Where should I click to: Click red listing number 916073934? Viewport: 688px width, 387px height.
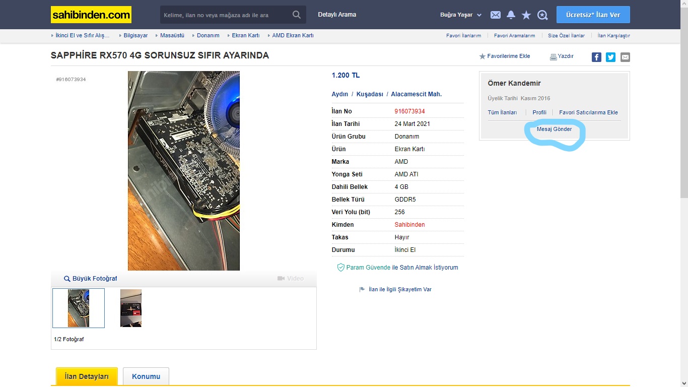tap(410, 111)
